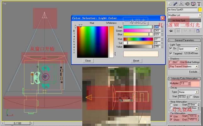Open the Decay Type None dropdown

point(188,92)
